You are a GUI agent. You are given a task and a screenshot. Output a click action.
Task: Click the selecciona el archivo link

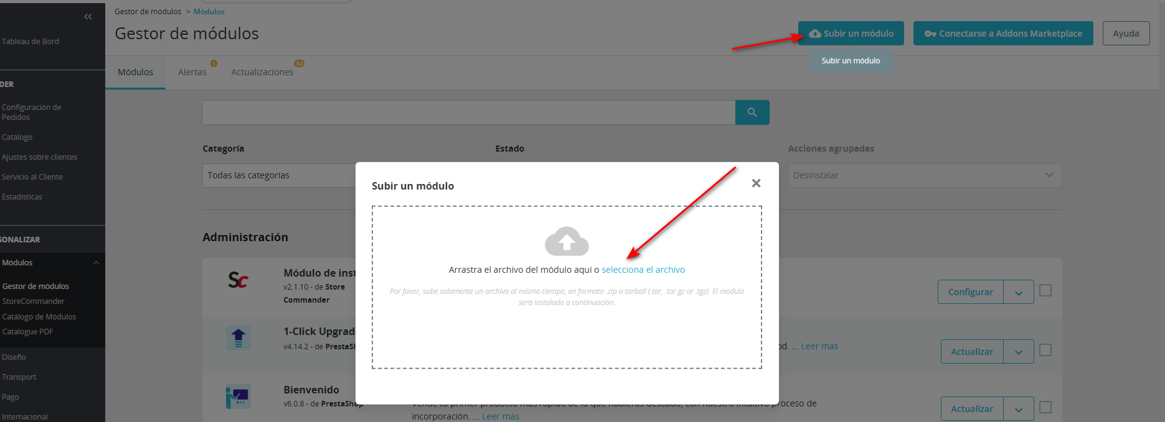(643, 270)
